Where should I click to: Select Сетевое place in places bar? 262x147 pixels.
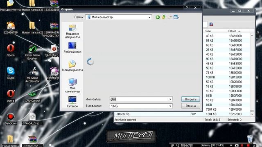pos(72,102)
